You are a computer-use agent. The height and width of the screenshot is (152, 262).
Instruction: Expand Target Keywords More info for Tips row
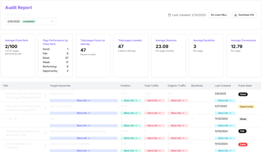coord(84,126)
